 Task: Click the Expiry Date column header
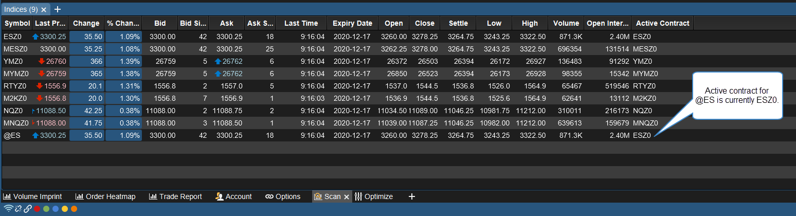point(352,23)
